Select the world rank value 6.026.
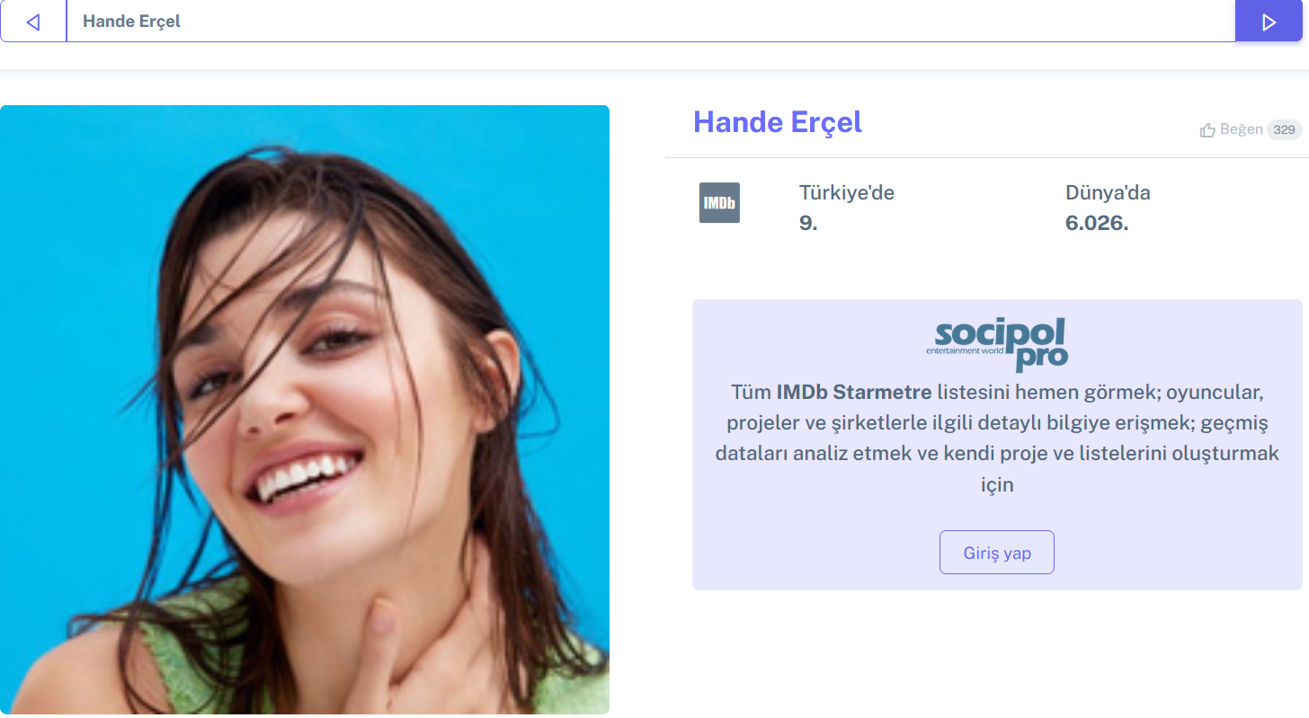The image size is (1309, 718). [x=1097, y=223]
